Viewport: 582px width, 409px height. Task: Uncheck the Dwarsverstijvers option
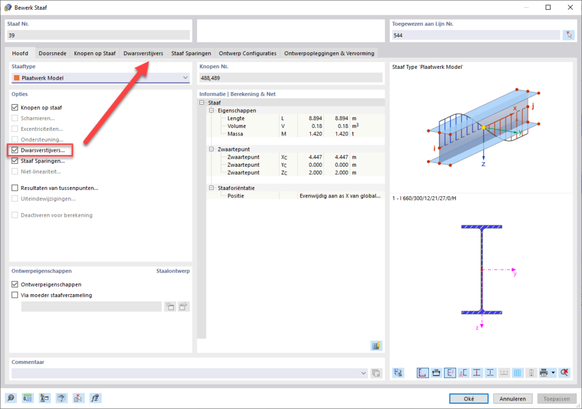[x=15, y=151]
